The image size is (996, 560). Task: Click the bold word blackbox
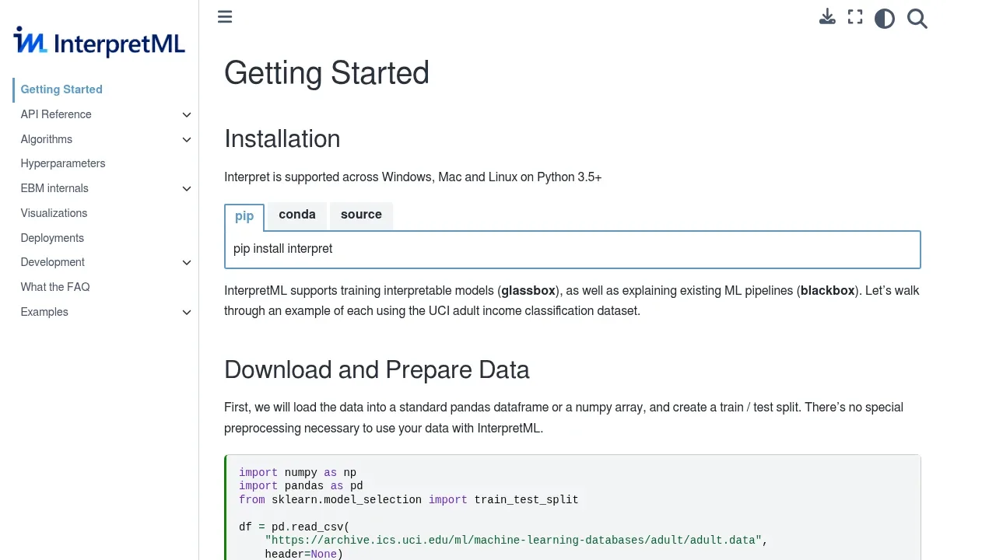pos(828,291)
